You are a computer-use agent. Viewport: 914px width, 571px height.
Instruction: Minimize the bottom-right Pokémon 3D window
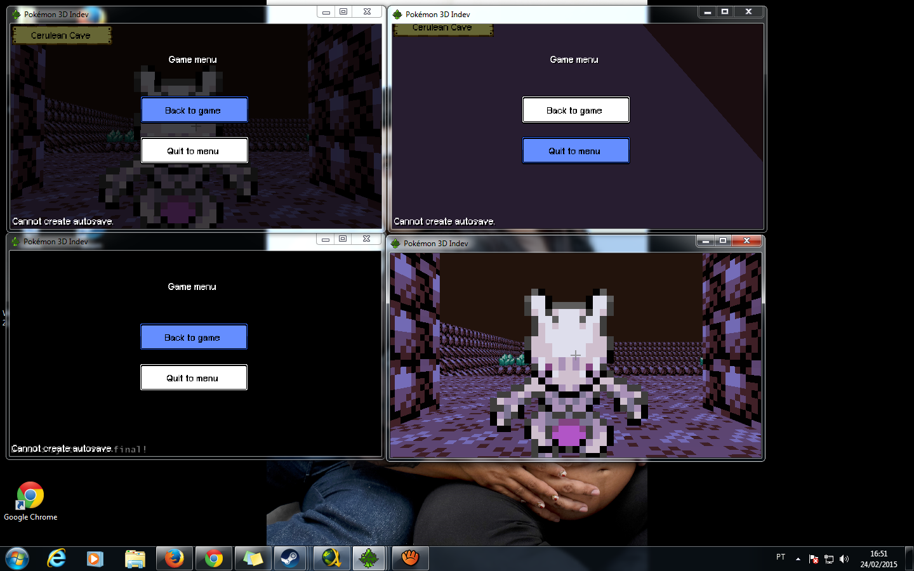(x=705, y=241)
